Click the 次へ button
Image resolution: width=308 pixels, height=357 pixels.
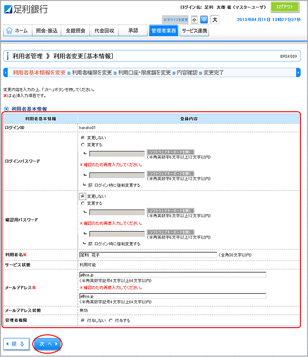pos(47,344)
